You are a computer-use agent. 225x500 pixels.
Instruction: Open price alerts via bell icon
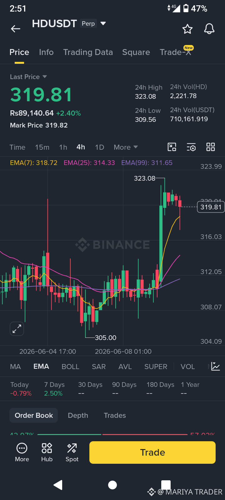coord(209,29)
